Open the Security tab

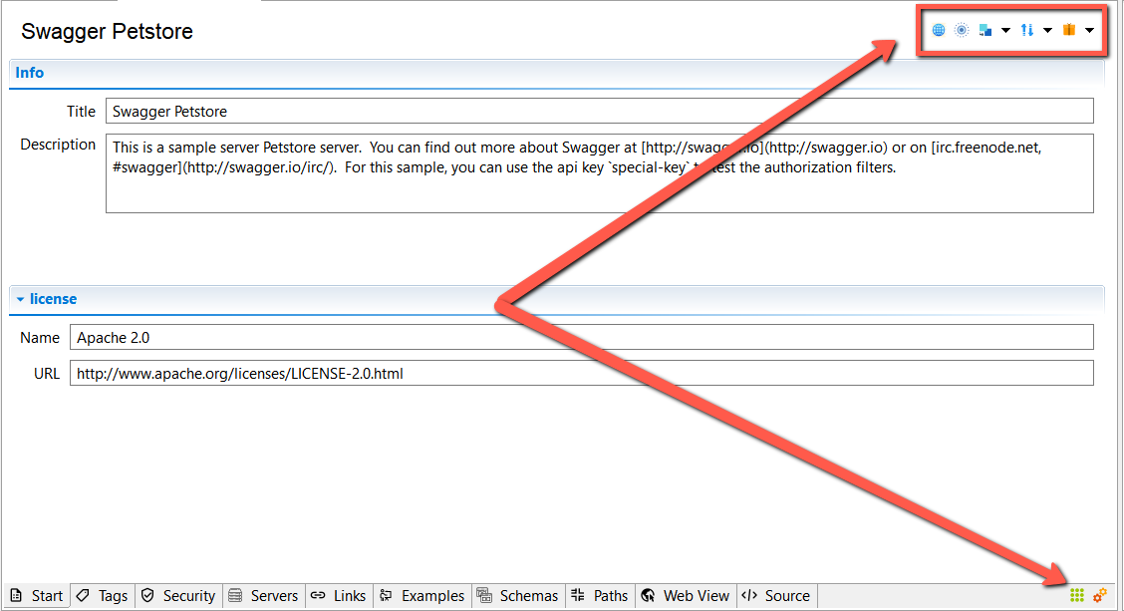point(179,596)
